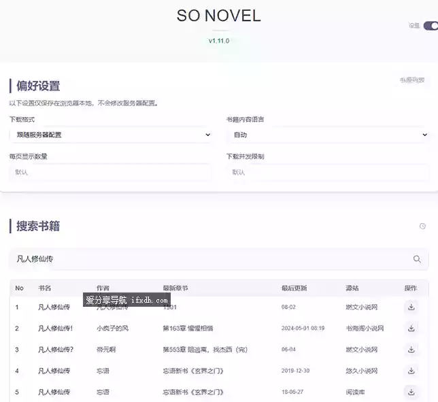Click chapter 第553章 in row 3

click(205, 350)
